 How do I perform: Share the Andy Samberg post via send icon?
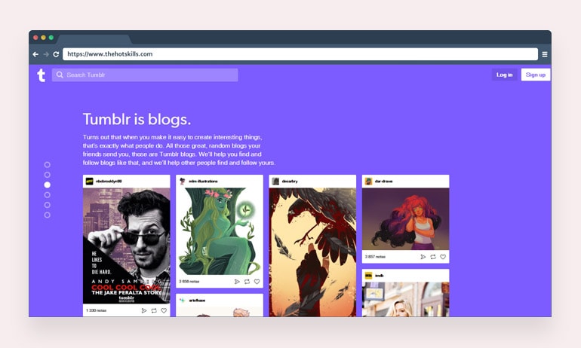(144, 310)
